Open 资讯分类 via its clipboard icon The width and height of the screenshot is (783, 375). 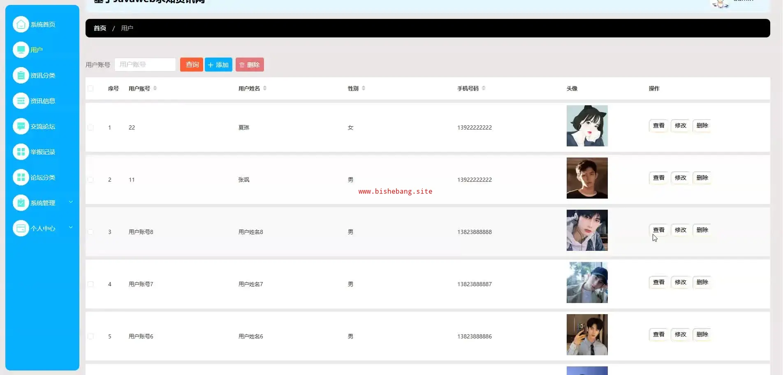(21, 75)
